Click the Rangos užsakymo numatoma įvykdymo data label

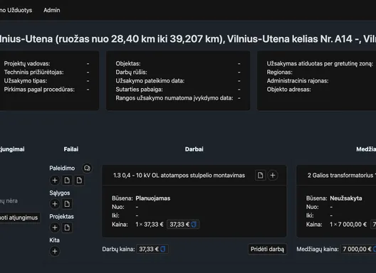[174, 98]
